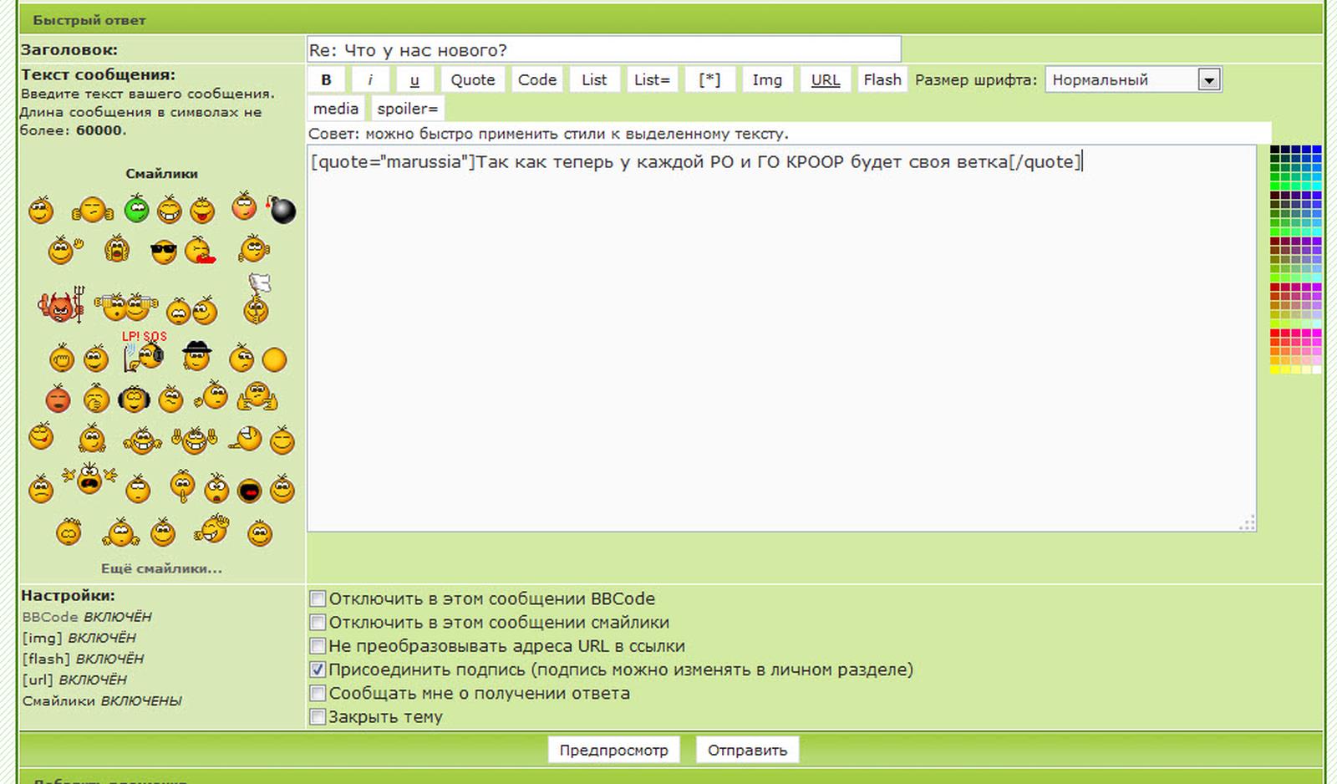This screenshot has width=1337, height=784.
Task: Insert the sunglasses cool smiley
Action: click(164, 251)
